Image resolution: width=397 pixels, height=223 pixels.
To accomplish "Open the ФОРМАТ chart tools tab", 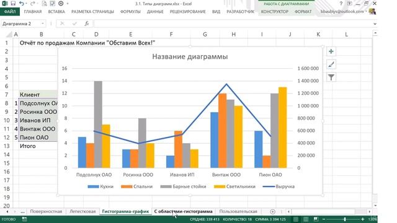I will coord(303,11).
